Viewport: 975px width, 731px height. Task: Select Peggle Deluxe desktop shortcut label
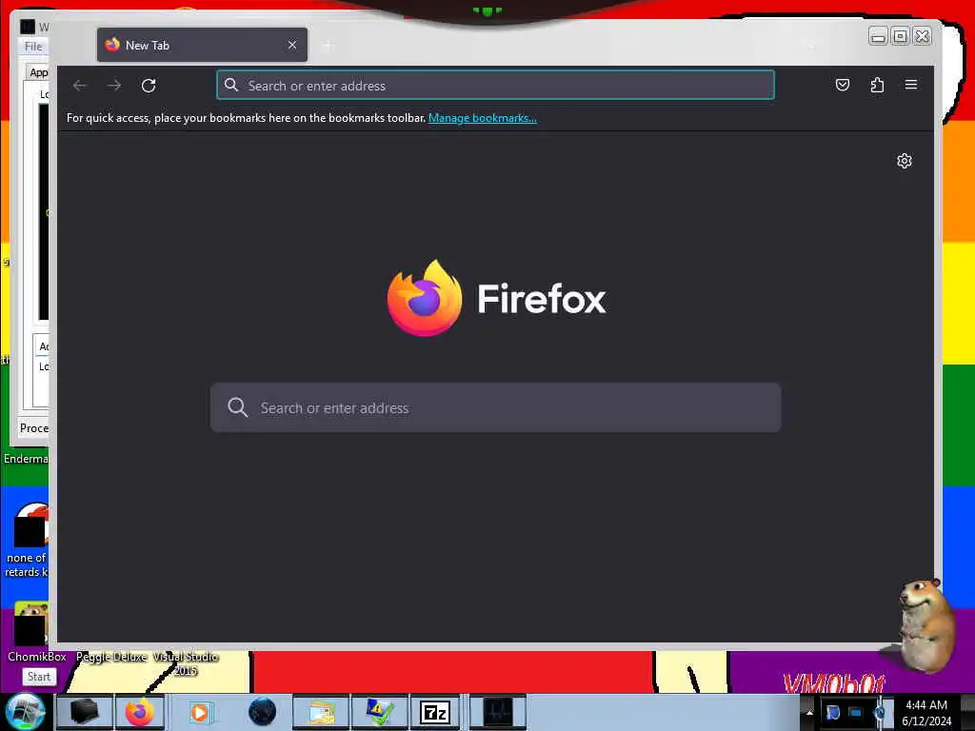111,657
